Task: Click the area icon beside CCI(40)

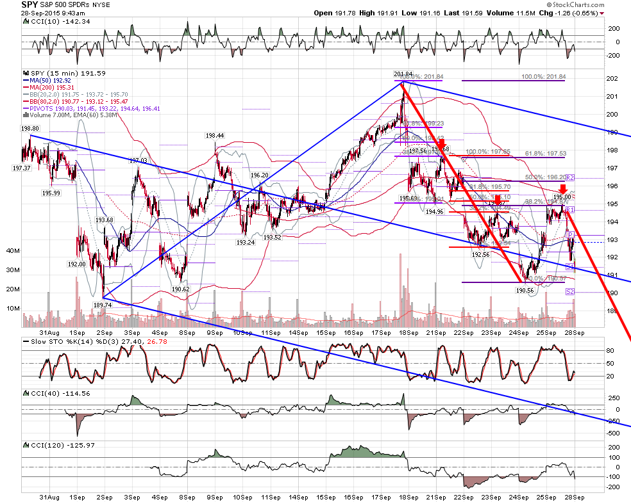Action: tap(26, 393)
